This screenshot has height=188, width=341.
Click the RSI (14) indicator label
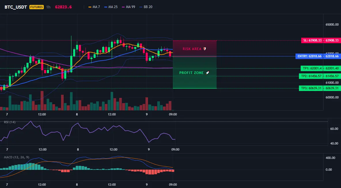click(x=10, y=122)
